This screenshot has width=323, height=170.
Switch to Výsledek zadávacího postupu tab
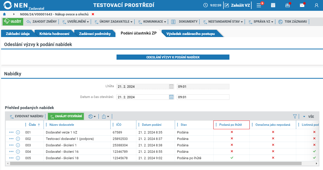(x=191, y=34)
